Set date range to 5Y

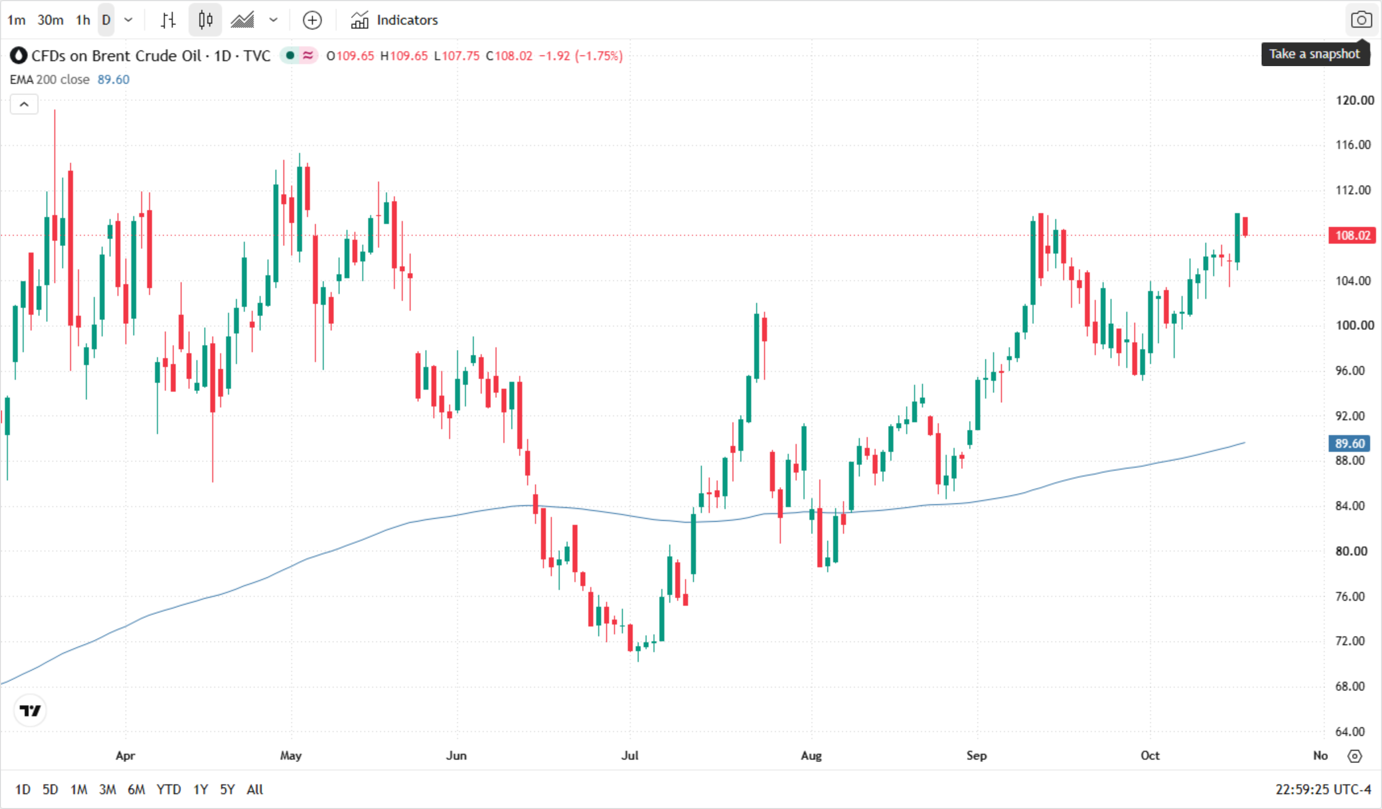(228, 790)
